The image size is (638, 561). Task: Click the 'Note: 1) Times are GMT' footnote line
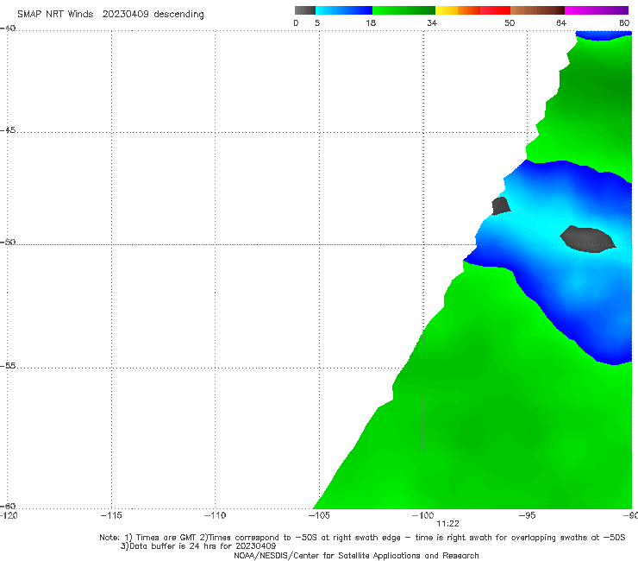click(362, 538)
